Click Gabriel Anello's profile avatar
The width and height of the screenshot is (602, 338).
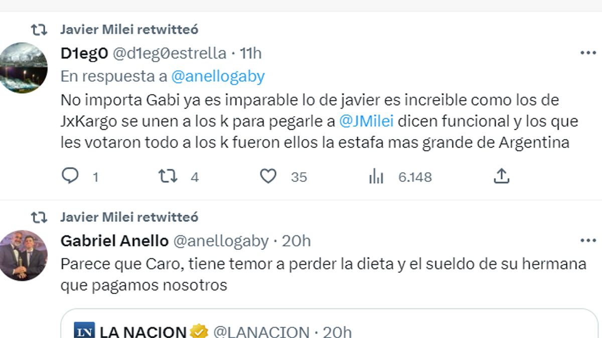click(x=23, y=255)
